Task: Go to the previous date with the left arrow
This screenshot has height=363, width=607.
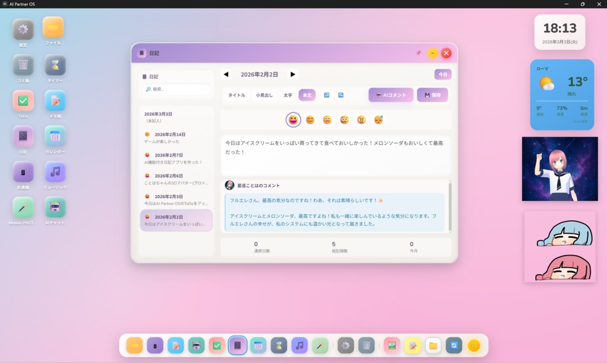Action: tap(225, 74)
